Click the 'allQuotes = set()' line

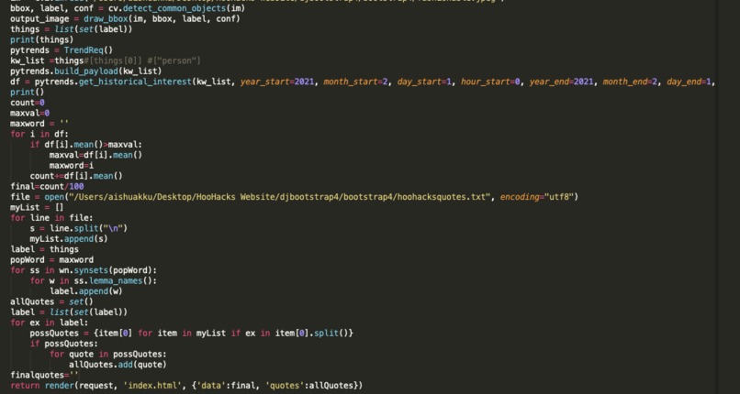pyautogui.click(x=52, y=301)
